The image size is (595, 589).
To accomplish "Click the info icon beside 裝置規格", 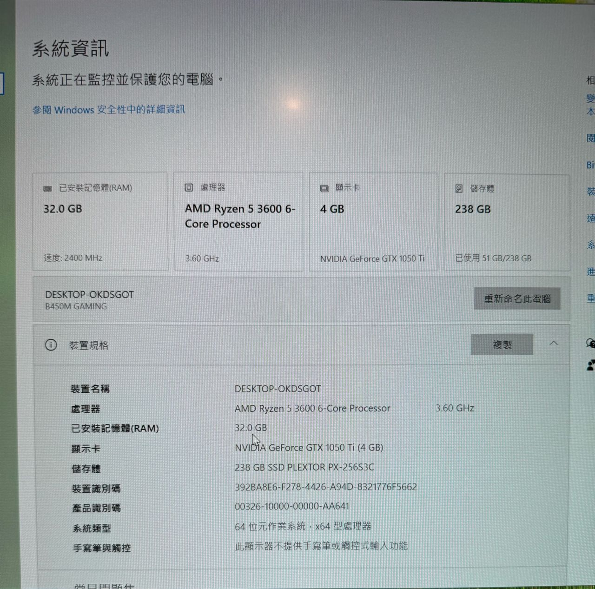I will click(x=51, y=345).
